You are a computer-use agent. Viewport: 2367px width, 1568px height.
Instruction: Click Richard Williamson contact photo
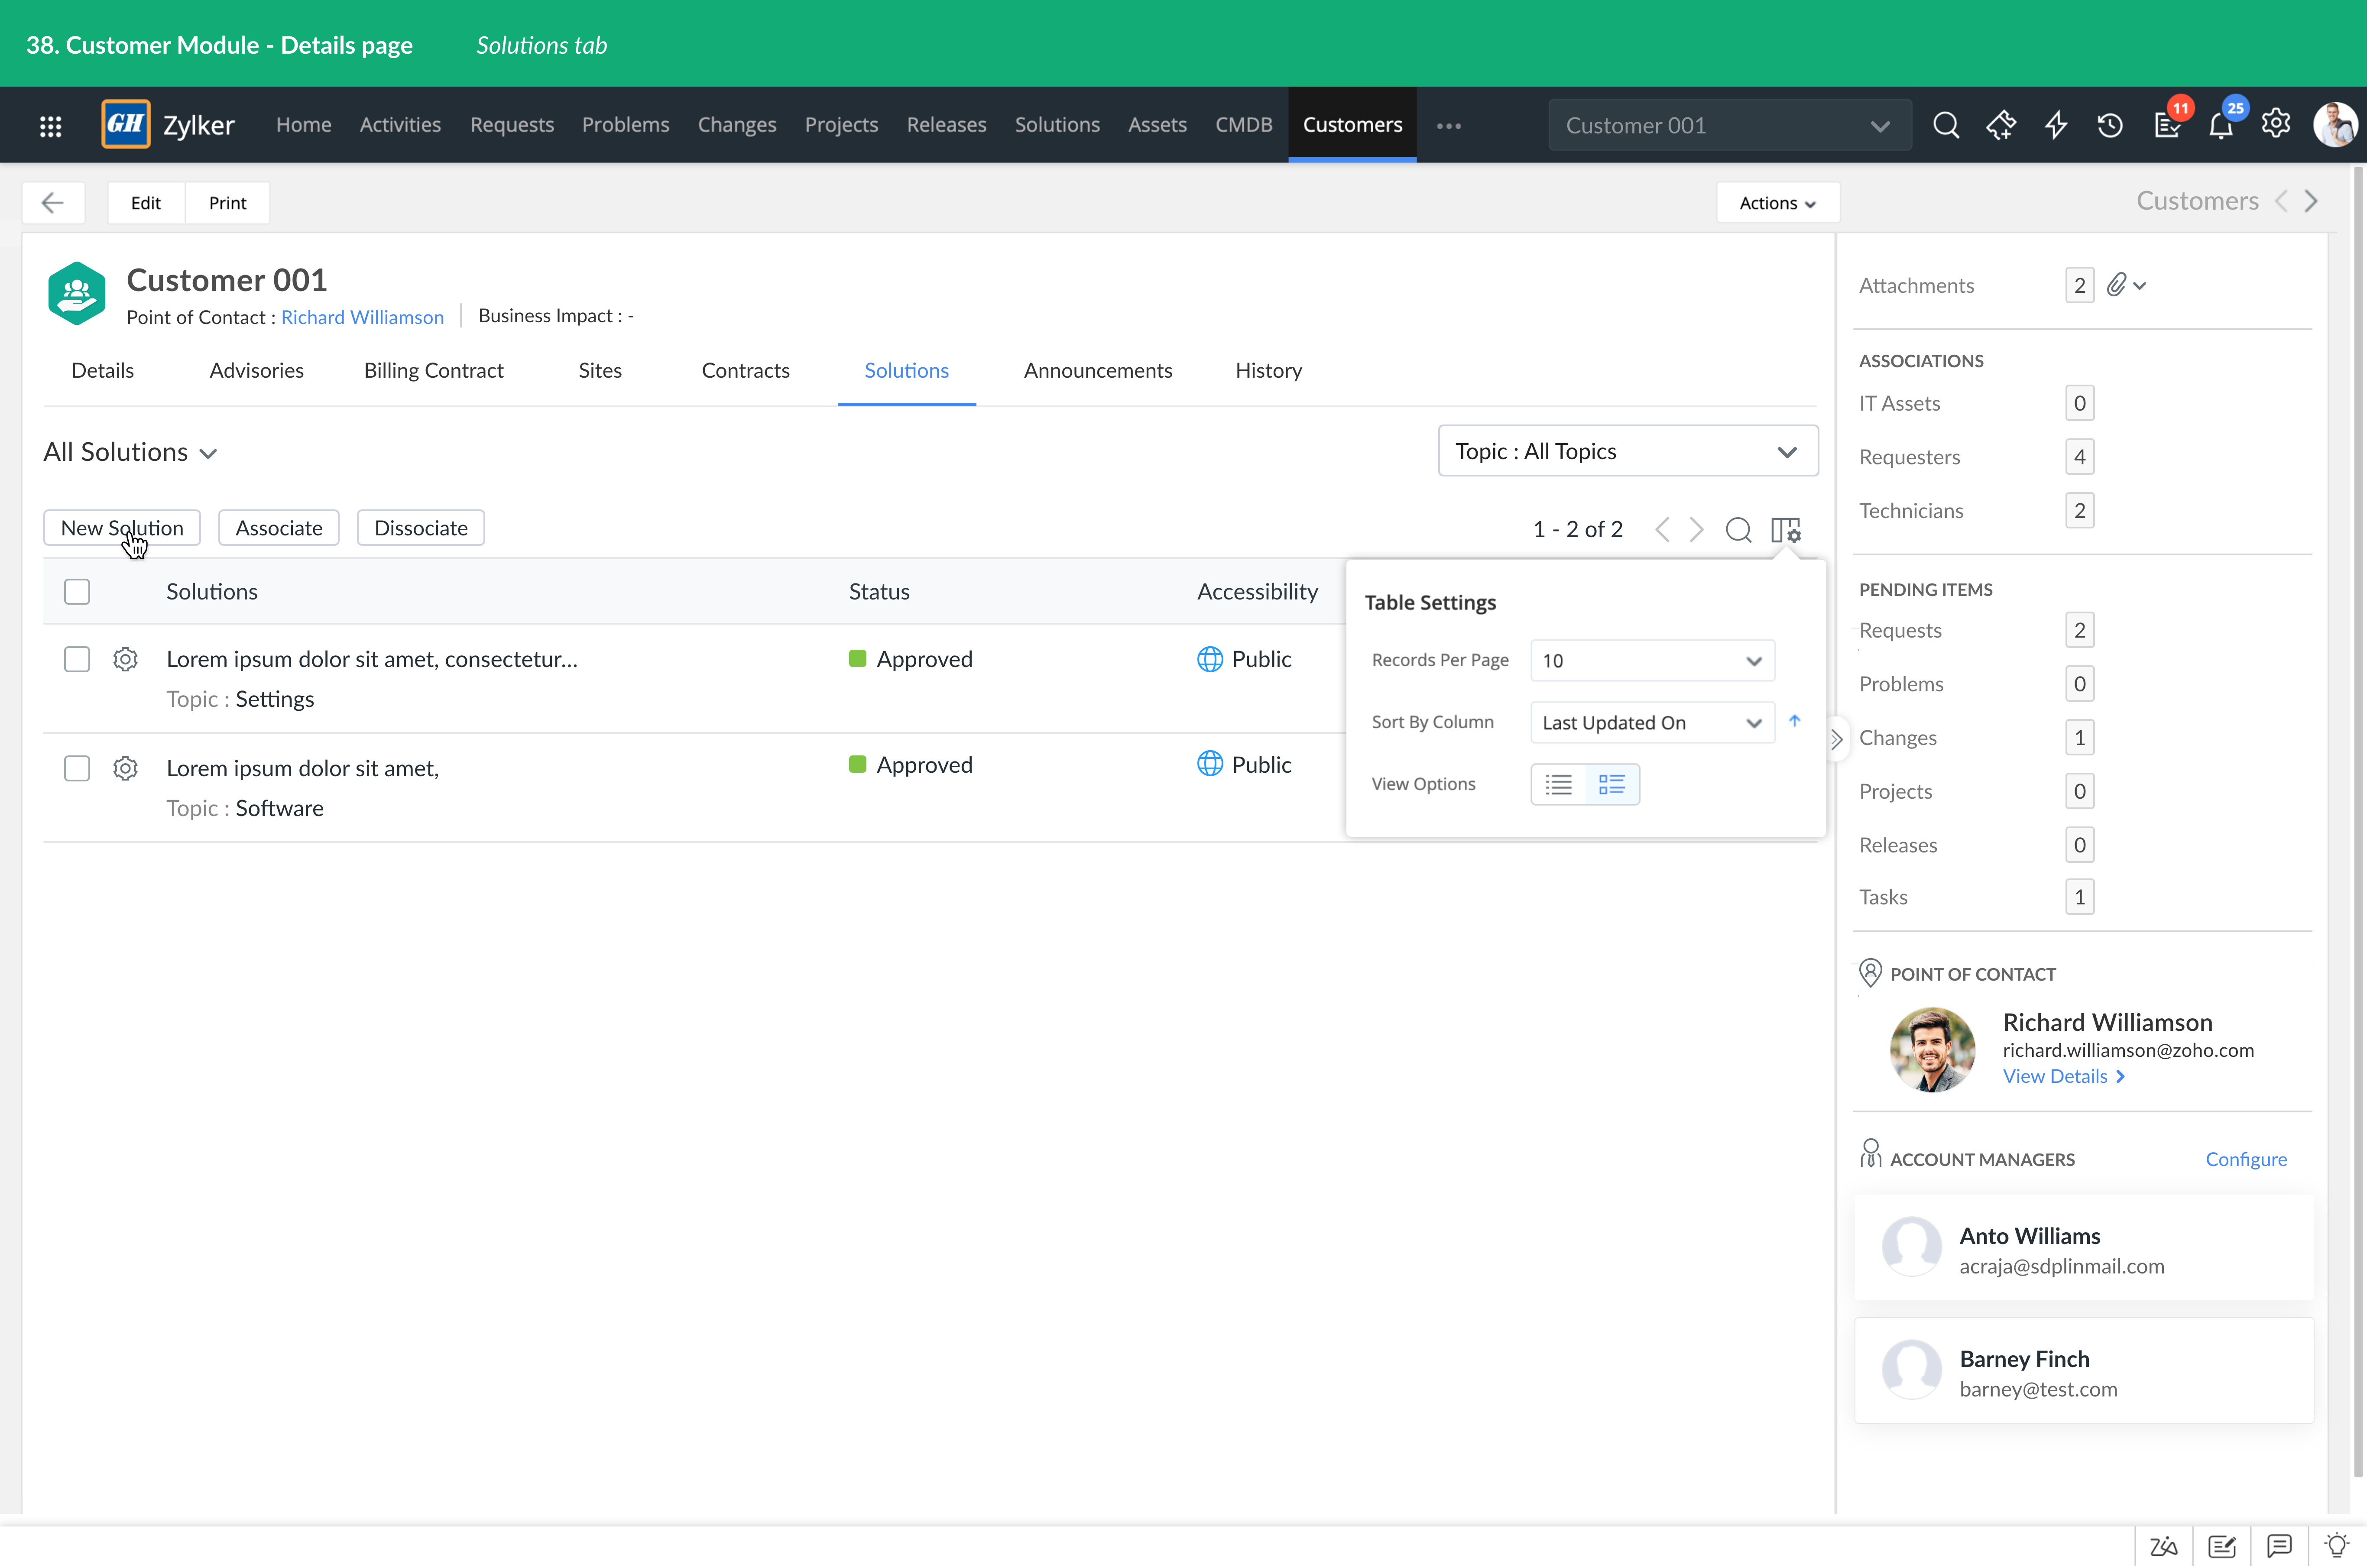click(1932, 1050)
